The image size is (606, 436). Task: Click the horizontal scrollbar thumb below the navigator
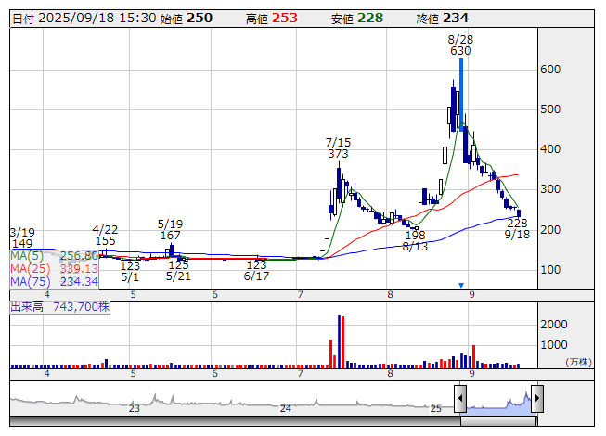(498, 421)
